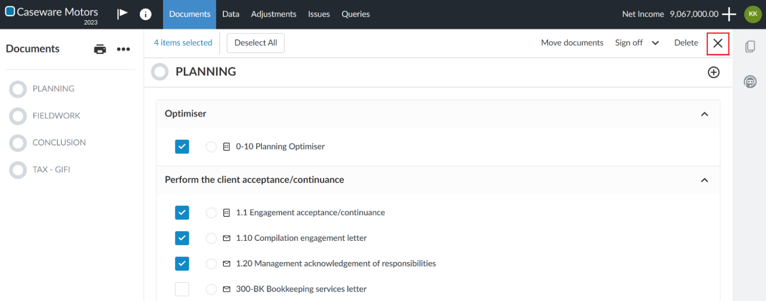The image size is (766, 301).
Task: Add item with PLANNING plus circle icon
Action: click(x=713, y=73)
